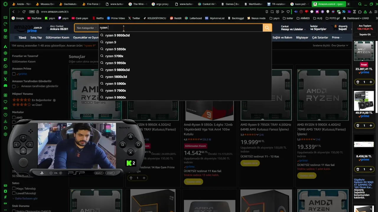
Task: Check the AMD brand checkbox
Action: (x=14, y=117)
